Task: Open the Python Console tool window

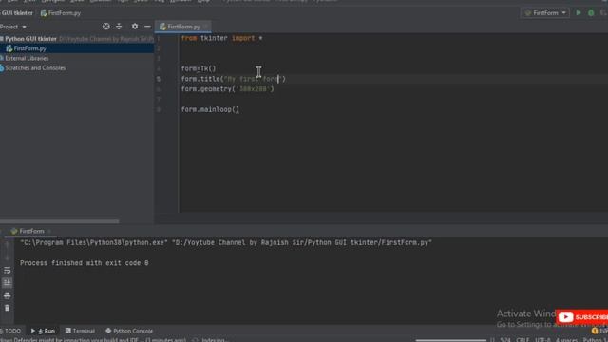Action: 129,331
